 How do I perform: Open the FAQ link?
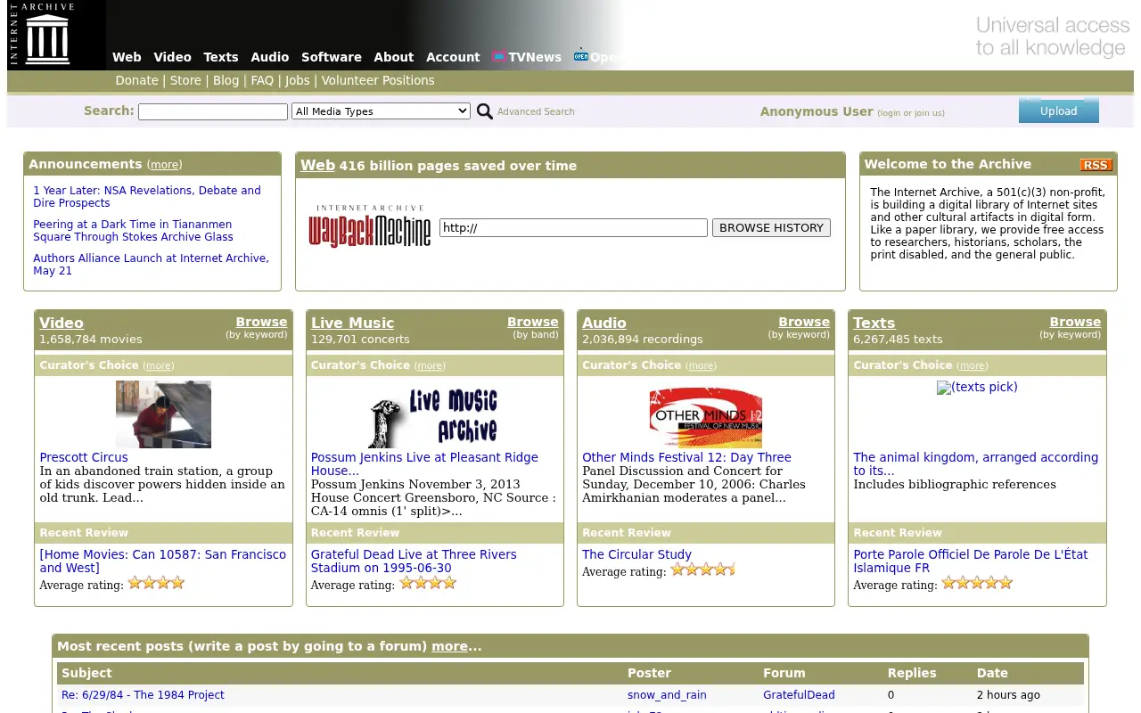point(262,80)
